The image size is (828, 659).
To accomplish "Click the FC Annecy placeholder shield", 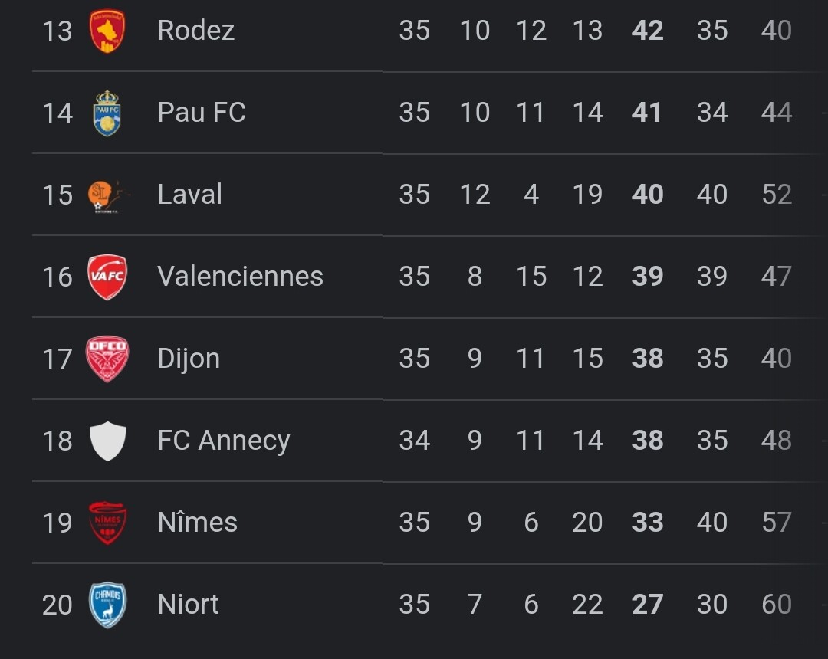I will coord(108,441).
